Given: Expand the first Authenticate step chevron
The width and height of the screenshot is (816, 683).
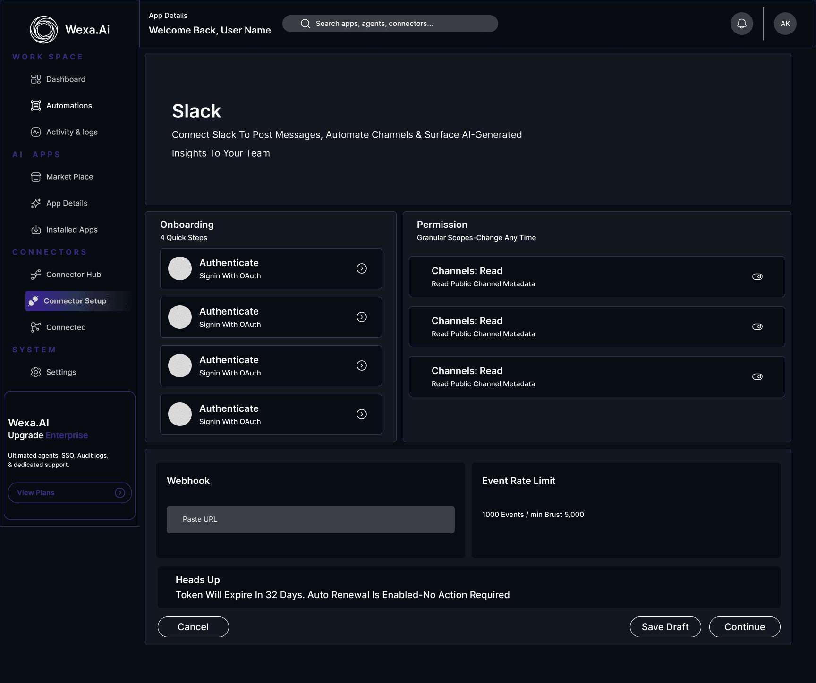Looking at the screenshot, I should click(362, 268).
